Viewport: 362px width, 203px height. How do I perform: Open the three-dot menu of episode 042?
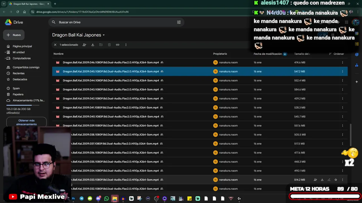click(x=342, y=98)
